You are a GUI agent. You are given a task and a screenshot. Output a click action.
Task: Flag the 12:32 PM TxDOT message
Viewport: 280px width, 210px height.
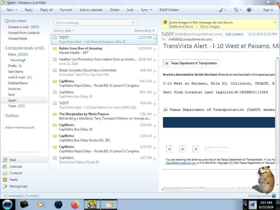point(155,38)
